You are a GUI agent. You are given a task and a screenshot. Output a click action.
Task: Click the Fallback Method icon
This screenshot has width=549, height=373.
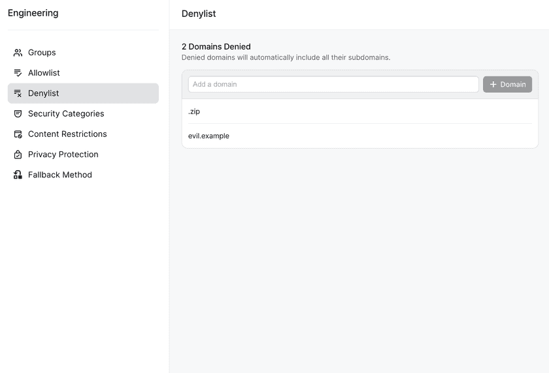click(x=18, y=175)
